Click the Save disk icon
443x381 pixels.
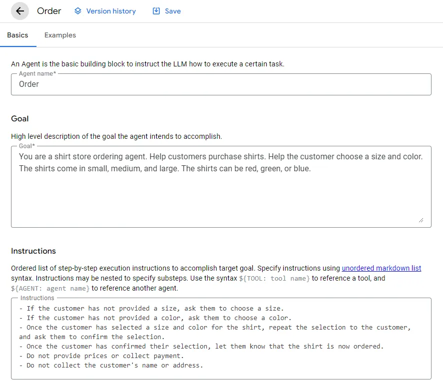[156, 11]
